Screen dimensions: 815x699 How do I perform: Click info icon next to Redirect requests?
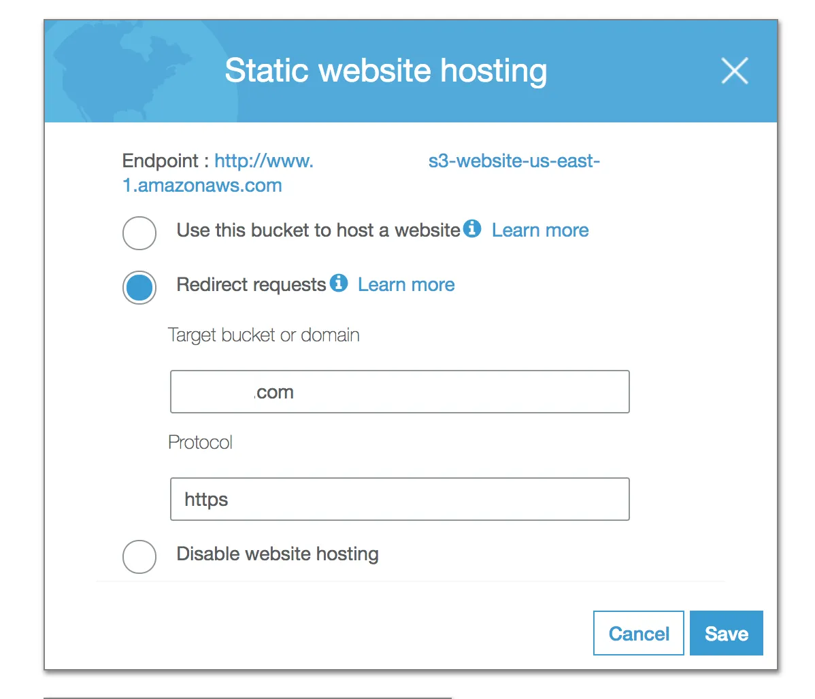point(339,283)
